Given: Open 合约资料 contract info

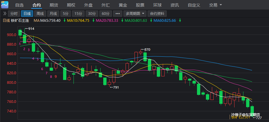Looking at the screenshot, I should 157,14.
